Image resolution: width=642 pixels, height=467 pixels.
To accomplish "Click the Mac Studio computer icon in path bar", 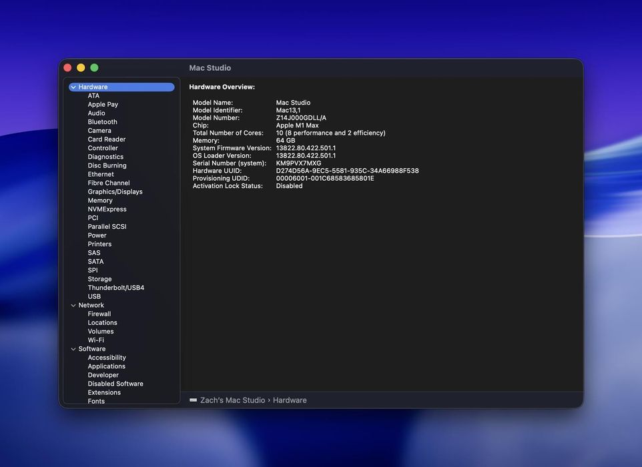I will pos(193,400).
